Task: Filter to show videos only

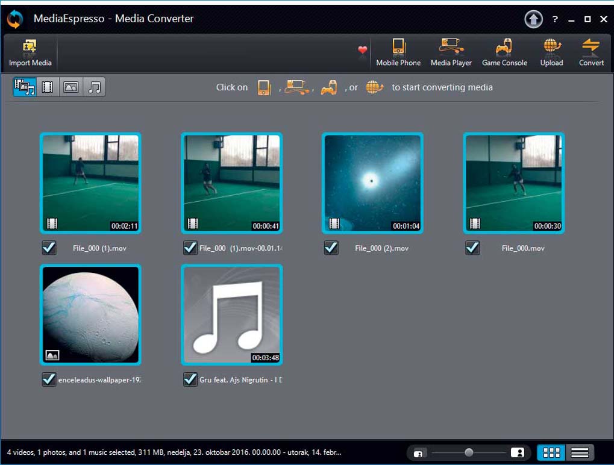Action: point(48,87)
